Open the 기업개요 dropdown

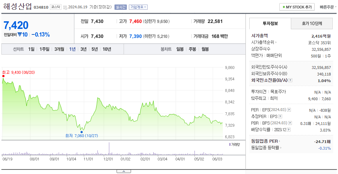click(x=138, y=7)
